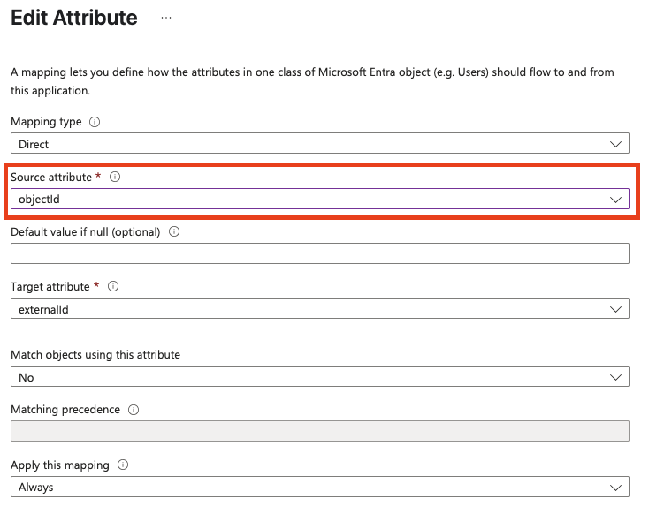This screenshot has height=514, width=664.
Task: Open the Source attribute dropdown showing objectId
Action: [x=319, y=199]
